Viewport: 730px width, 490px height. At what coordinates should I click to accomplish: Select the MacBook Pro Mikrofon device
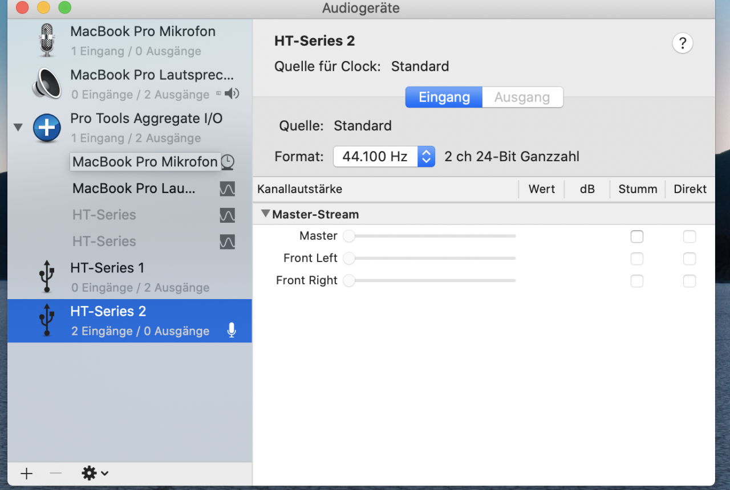130,40
